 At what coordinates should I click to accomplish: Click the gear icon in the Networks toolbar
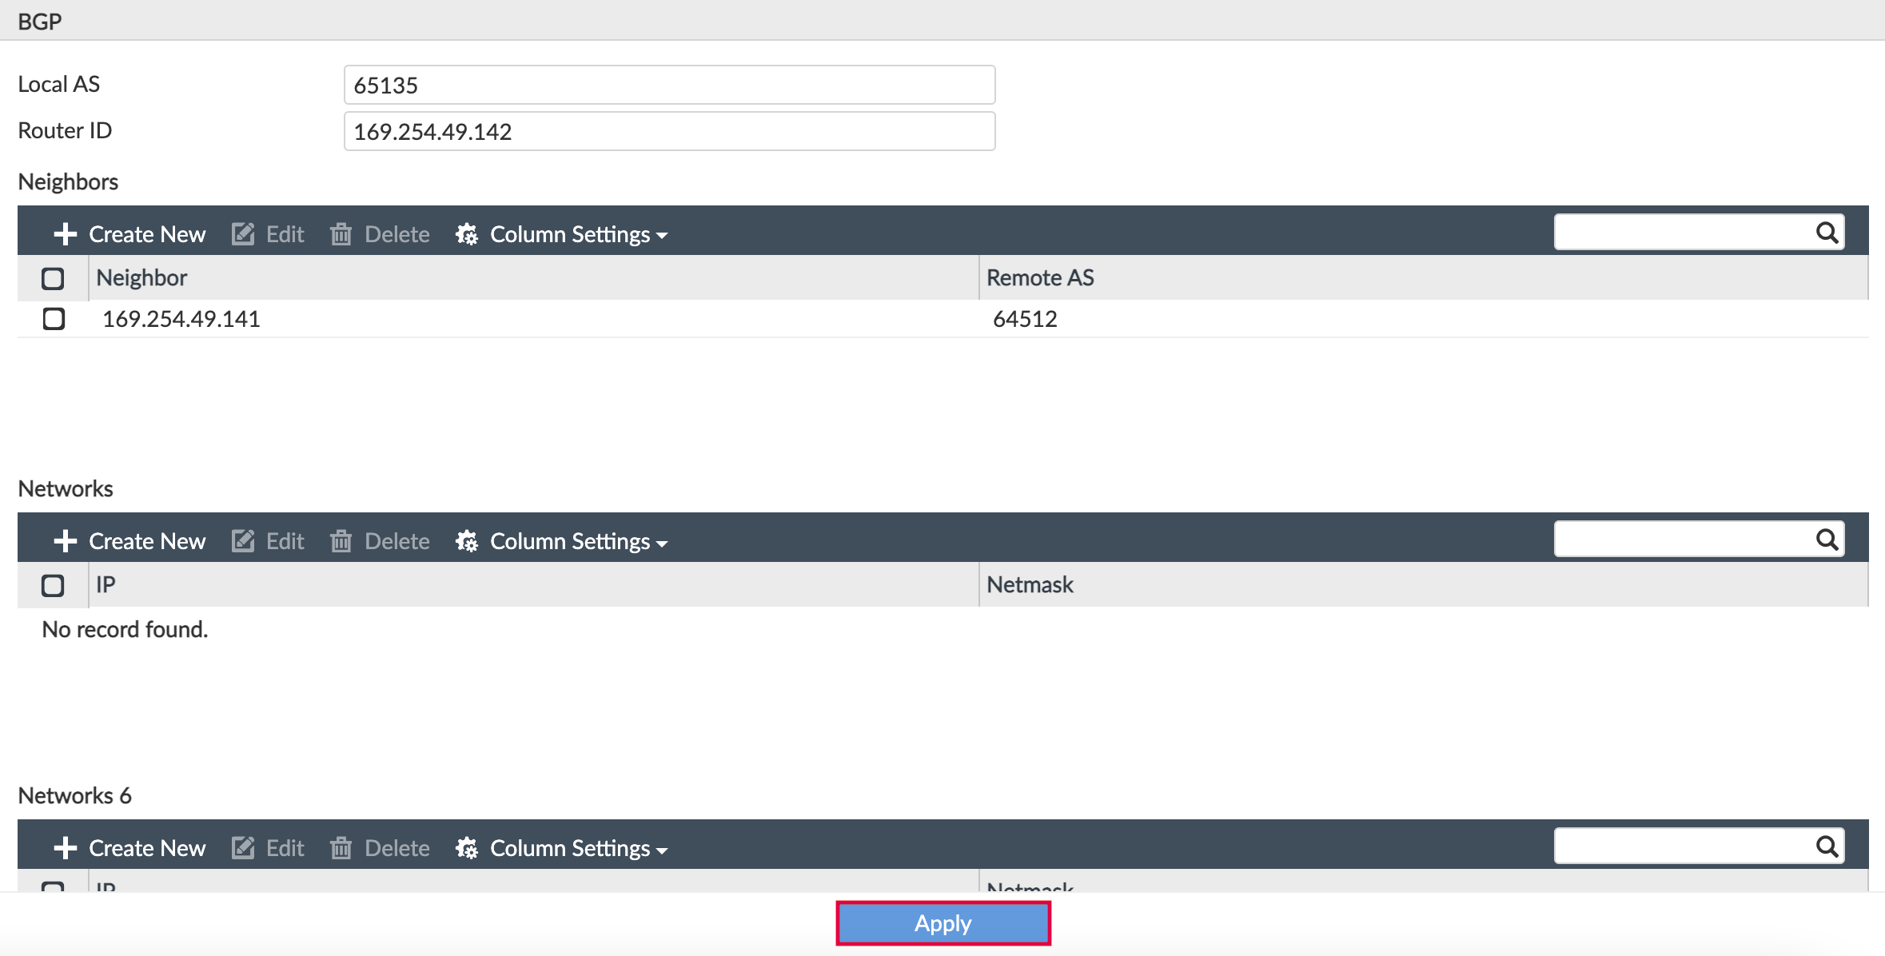(x=467, y=541)
